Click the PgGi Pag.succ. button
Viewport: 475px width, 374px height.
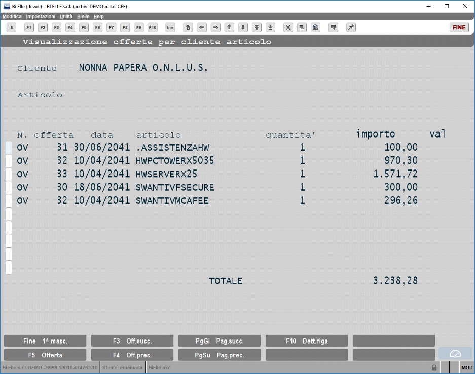[x=220, y=341]
